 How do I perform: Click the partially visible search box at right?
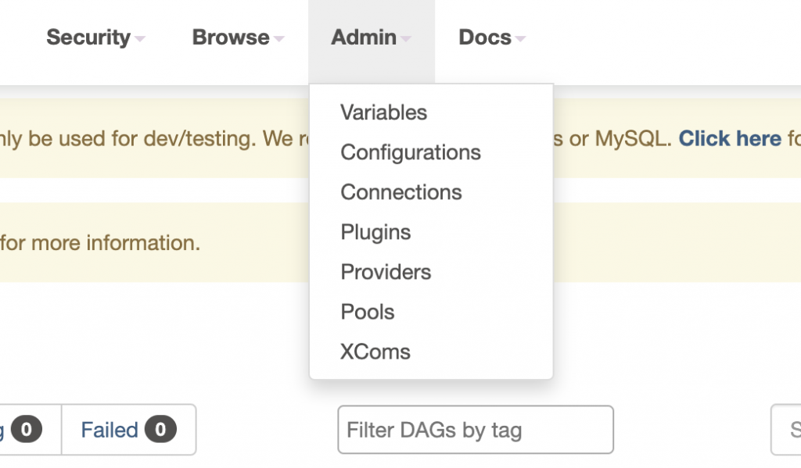(786, 430)
